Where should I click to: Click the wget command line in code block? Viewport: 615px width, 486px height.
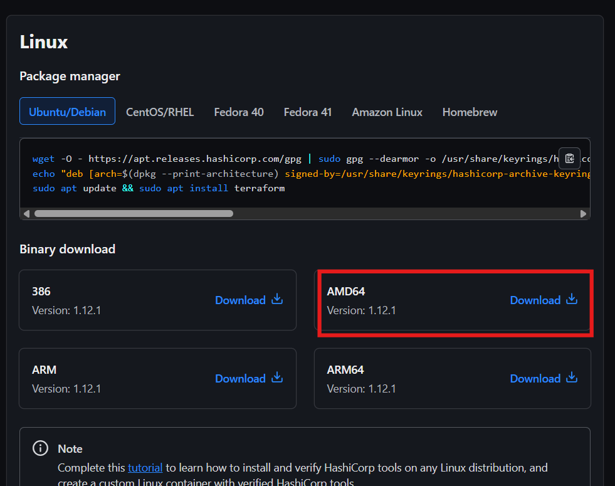(x=311, y=159)
